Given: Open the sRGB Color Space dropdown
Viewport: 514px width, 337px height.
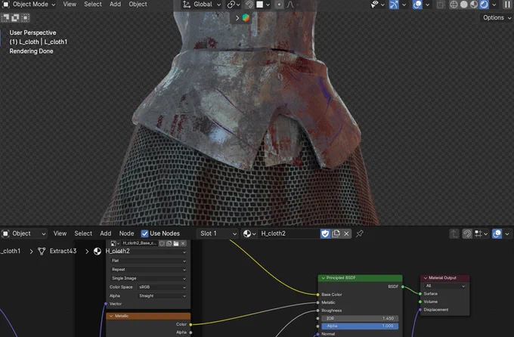Looking at the screenshot, I should [x=162, y=287].
